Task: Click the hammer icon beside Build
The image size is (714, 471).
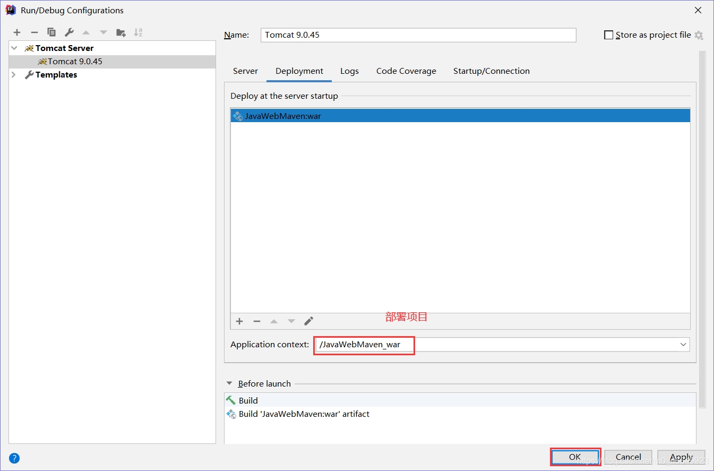Action: [230, 400]
